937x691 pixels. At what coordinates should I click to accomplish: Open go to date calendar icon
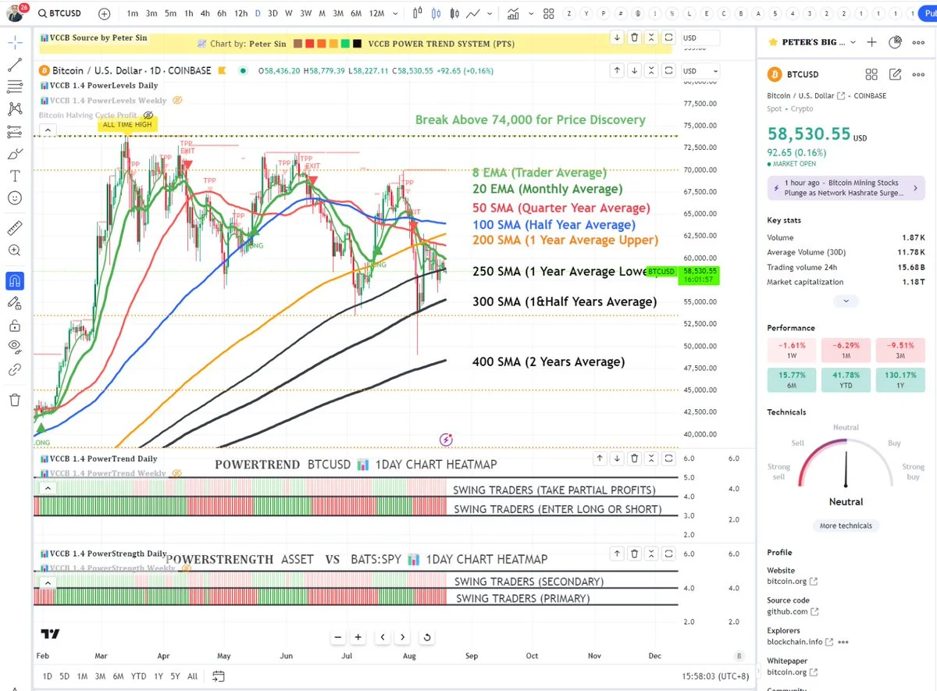click(219, 676)
